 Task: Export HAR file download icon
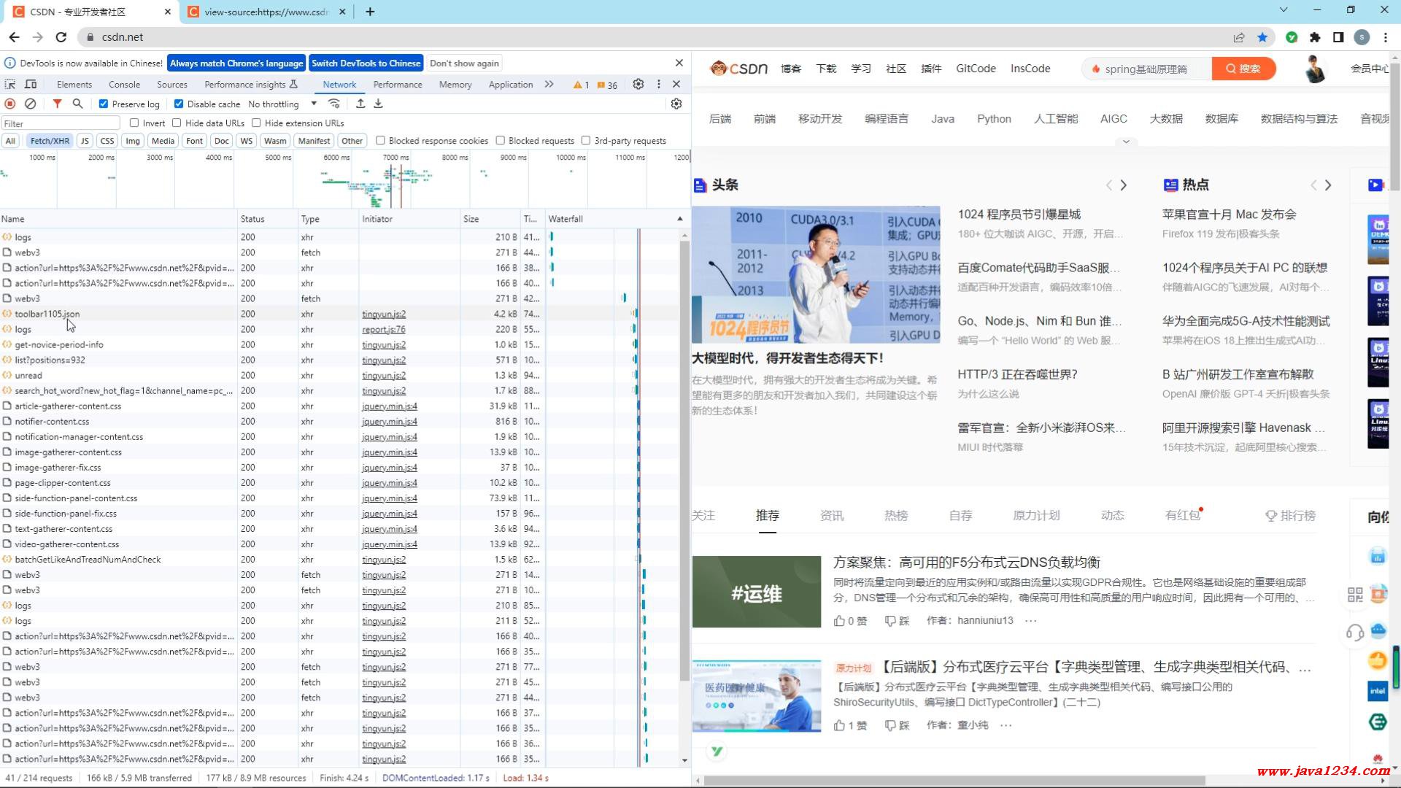(x=378, y=104)
